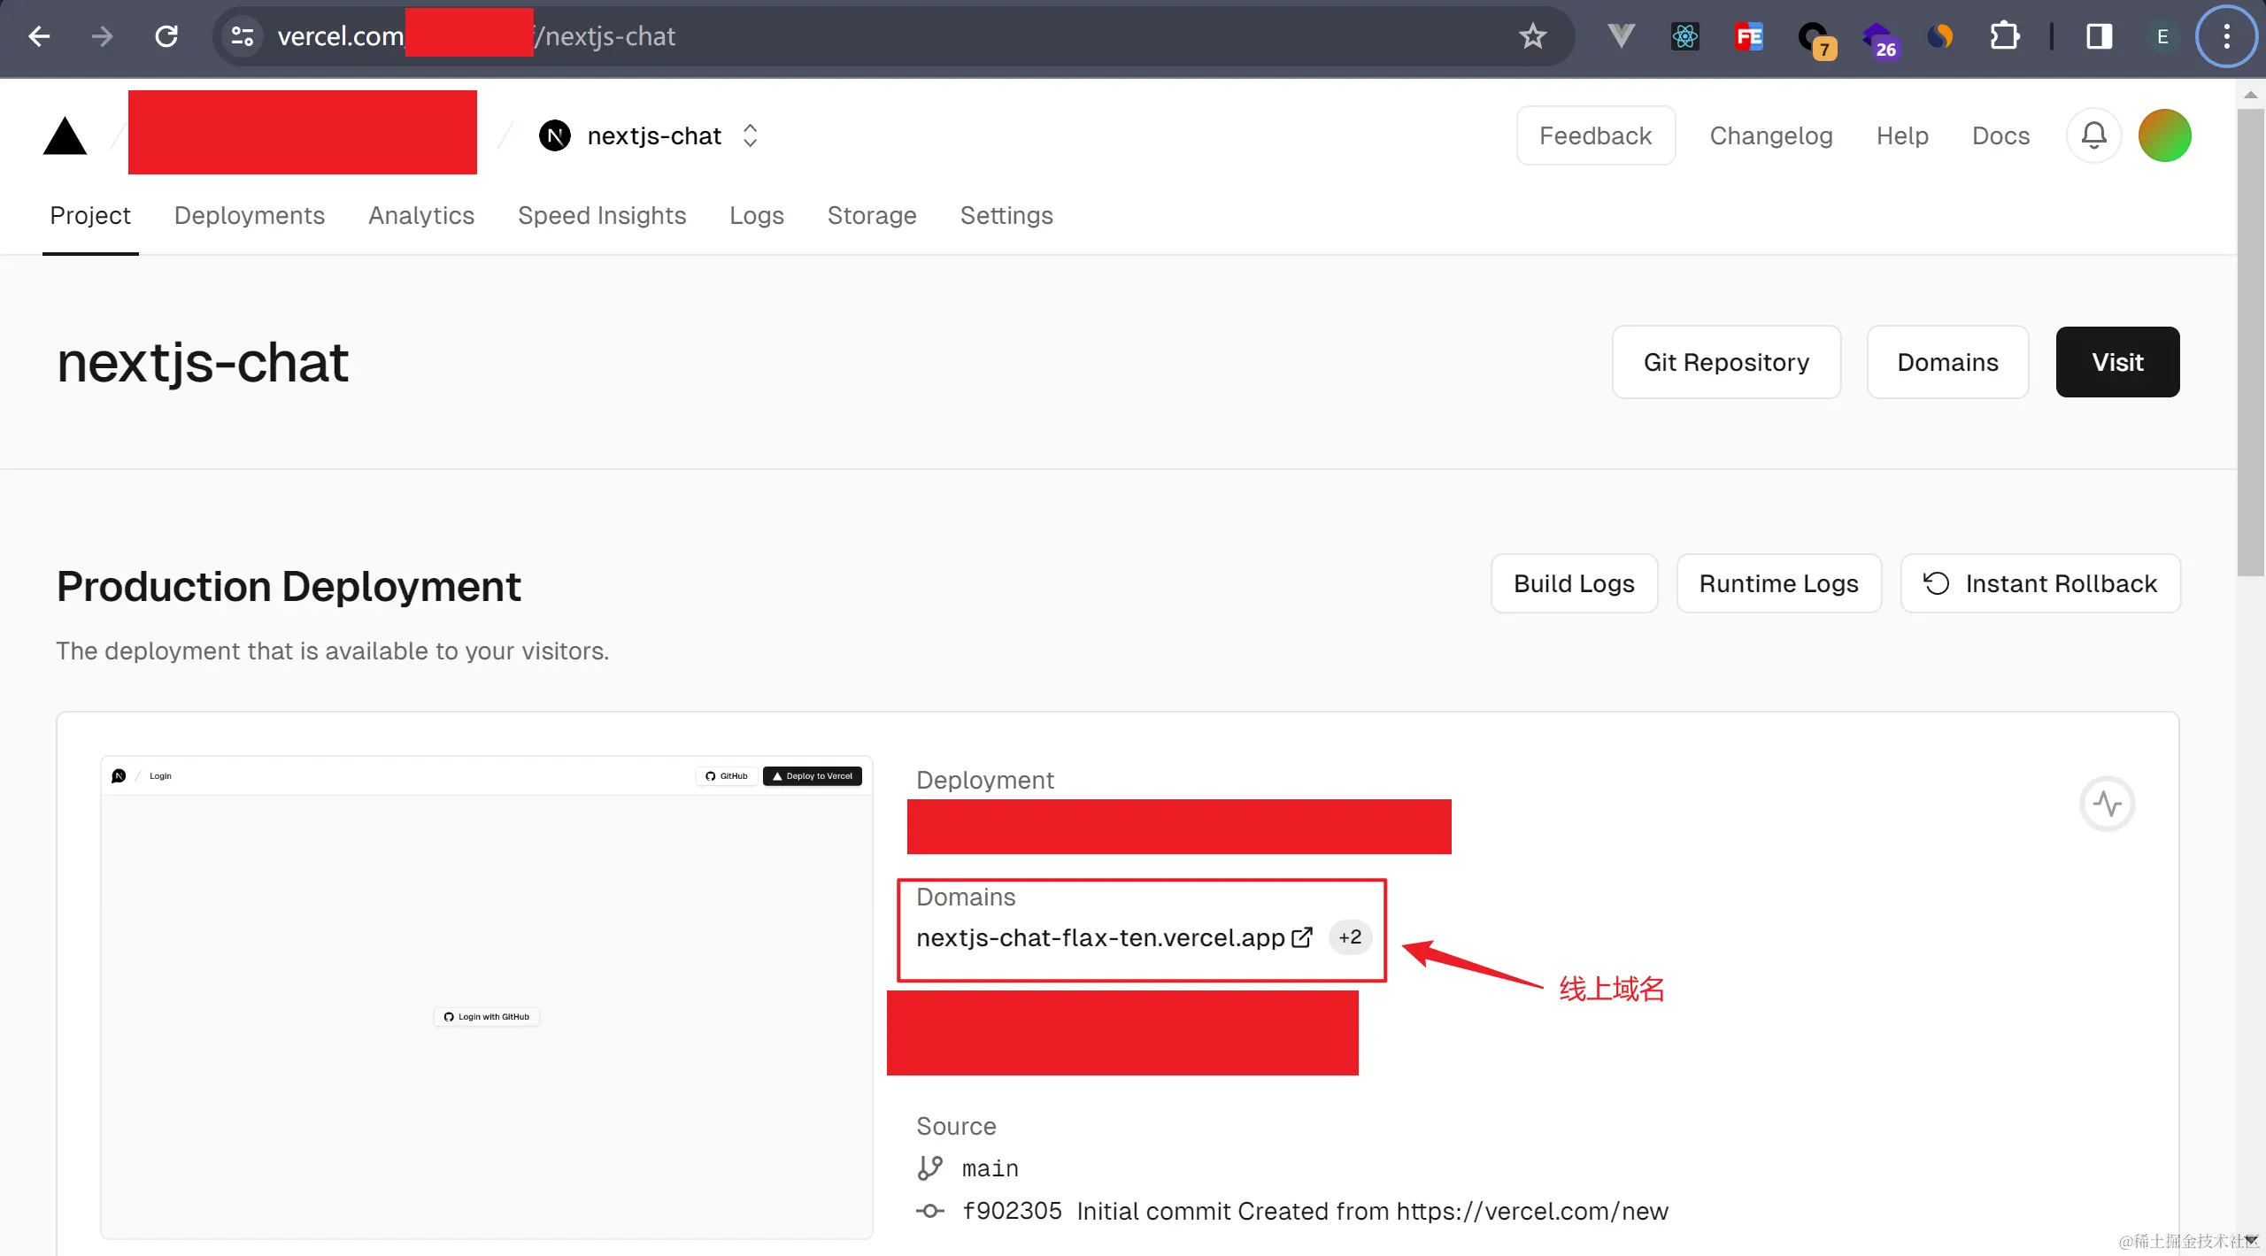This screenshot has width=2266, height=1256.
Task: Open the Help link
Action: [x=1902, y=135]
